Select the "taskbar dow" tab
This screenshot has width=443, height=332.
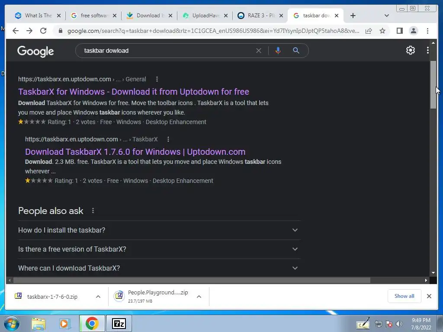315,16
